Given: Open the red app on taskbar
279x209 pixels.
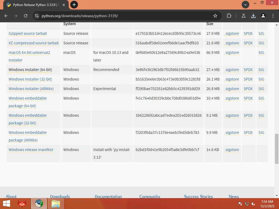Looking at the screenshot, I should [x=22, y=204].
